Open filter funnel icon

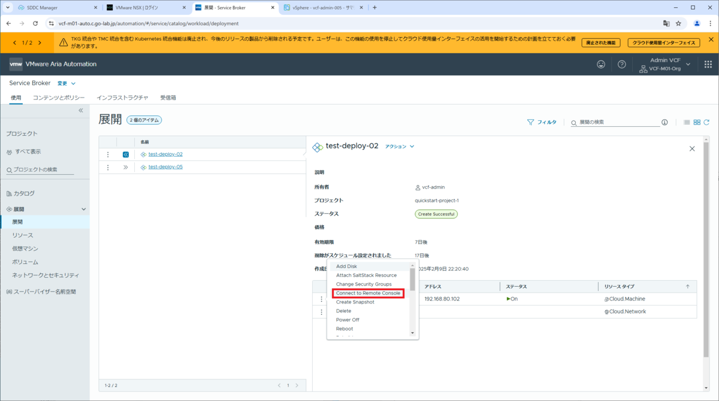coord(530,122)
